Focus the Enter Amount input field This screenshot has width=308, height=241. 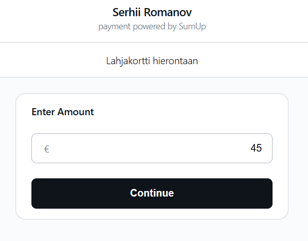152,149
